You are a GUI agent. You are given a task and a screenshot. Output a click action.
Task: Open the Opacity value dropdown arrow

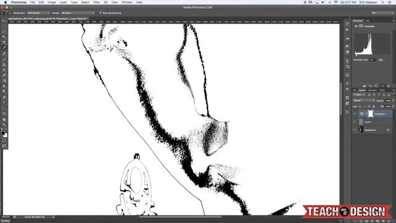(x=393, y=100)
